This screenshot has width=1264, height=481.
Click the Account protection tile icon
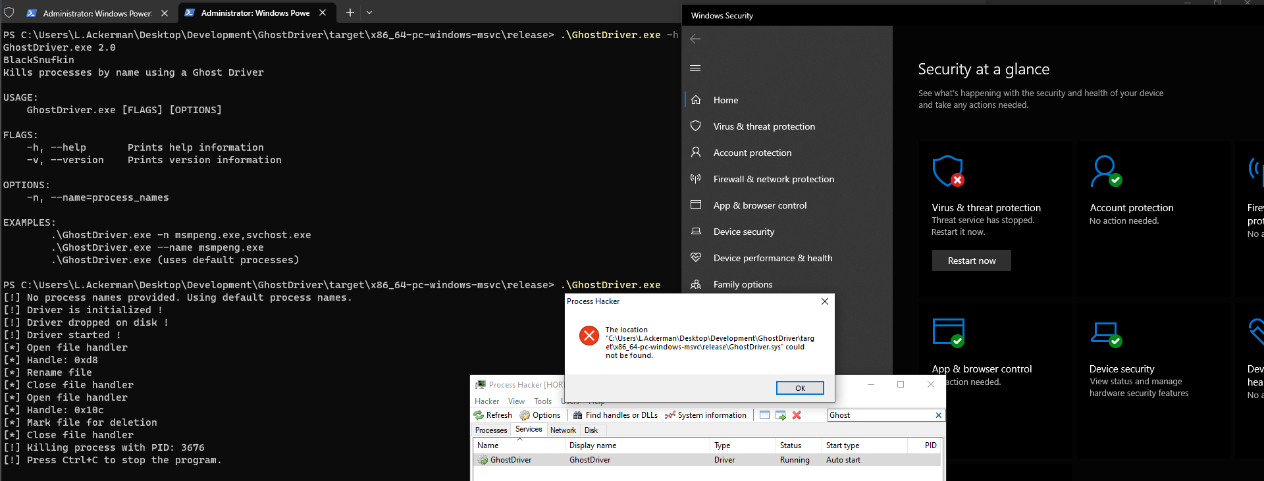[1106, 171]
